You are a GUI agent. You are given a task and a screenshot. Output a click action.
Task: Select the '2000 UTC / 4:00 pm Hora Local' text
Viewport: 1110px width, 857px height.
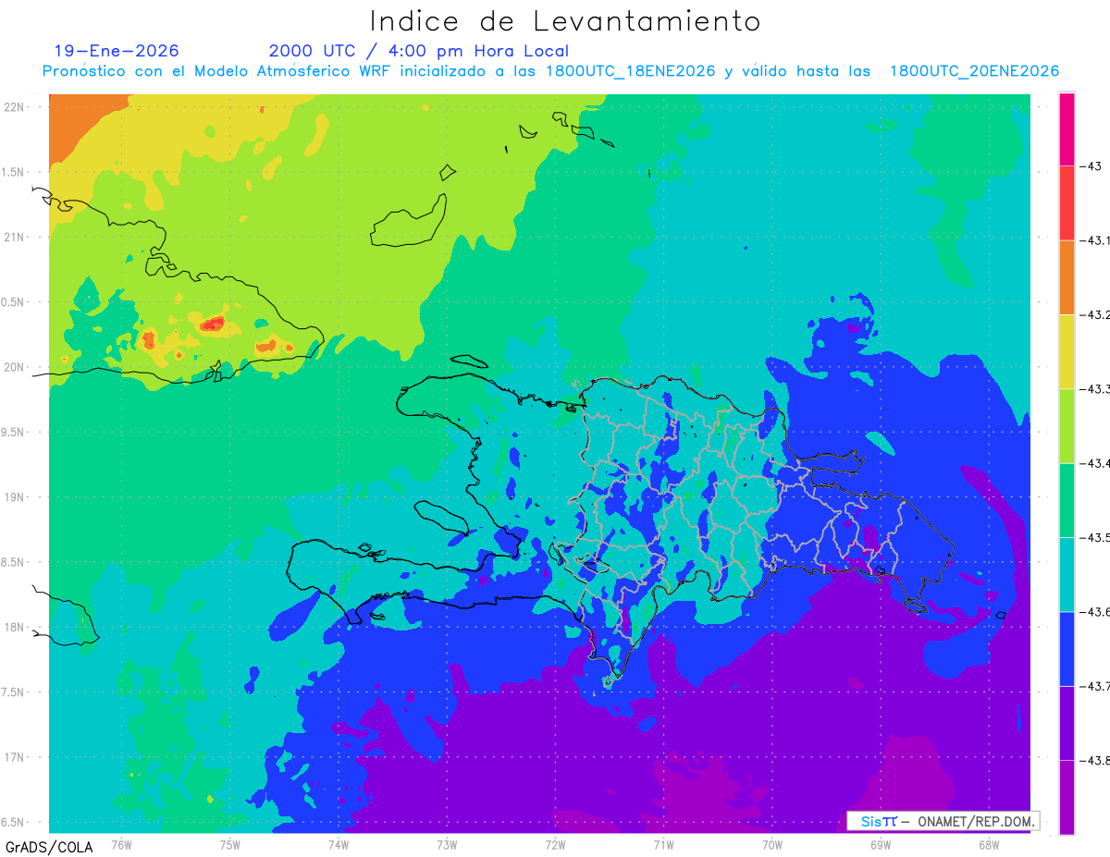click(418, 51)
